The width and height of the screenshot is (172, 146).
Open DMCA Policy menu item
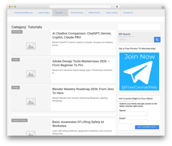tap(94, 13)
